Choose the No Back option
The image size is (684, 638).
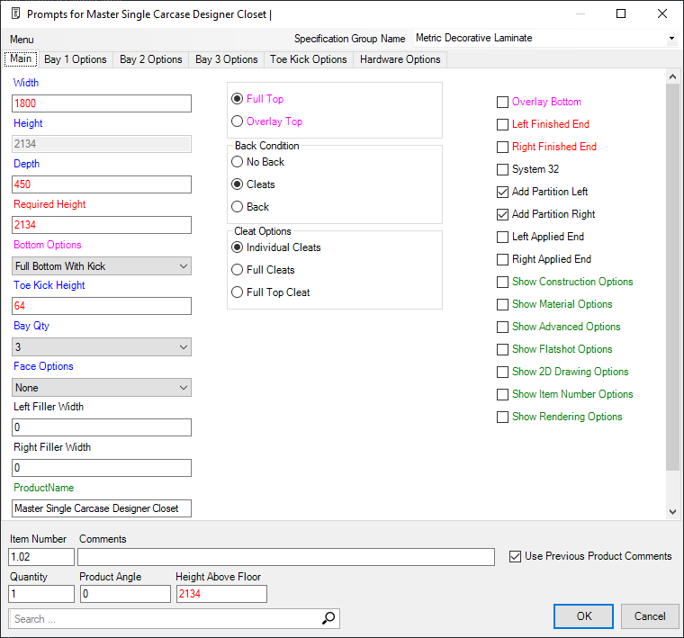click(x=238, y=162)
